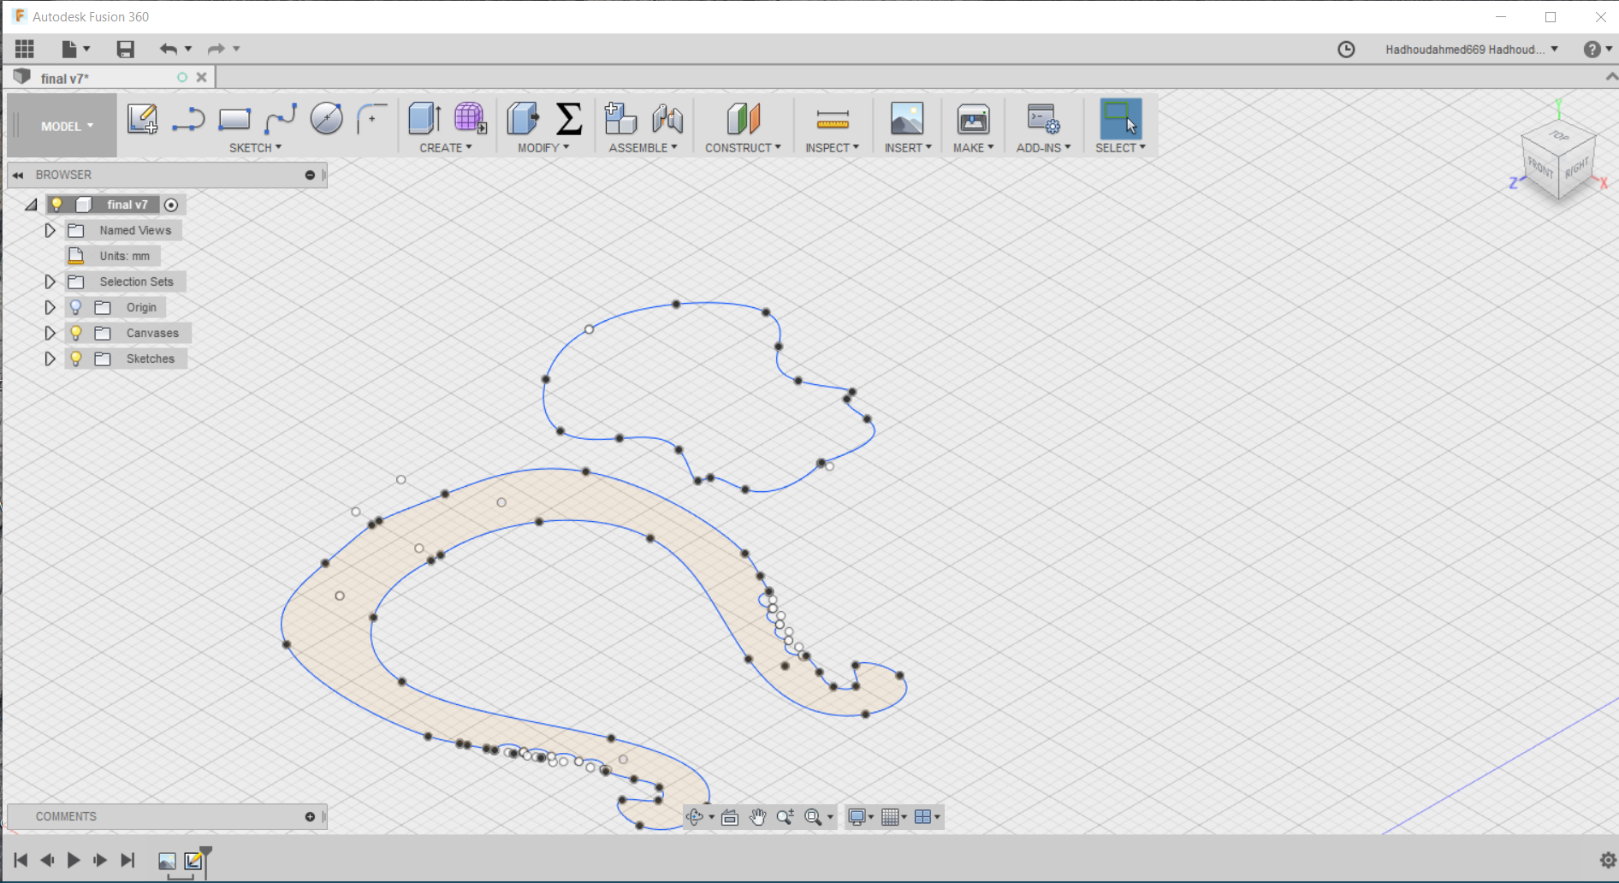Click the sketch feature in timeline

point(194,860)
